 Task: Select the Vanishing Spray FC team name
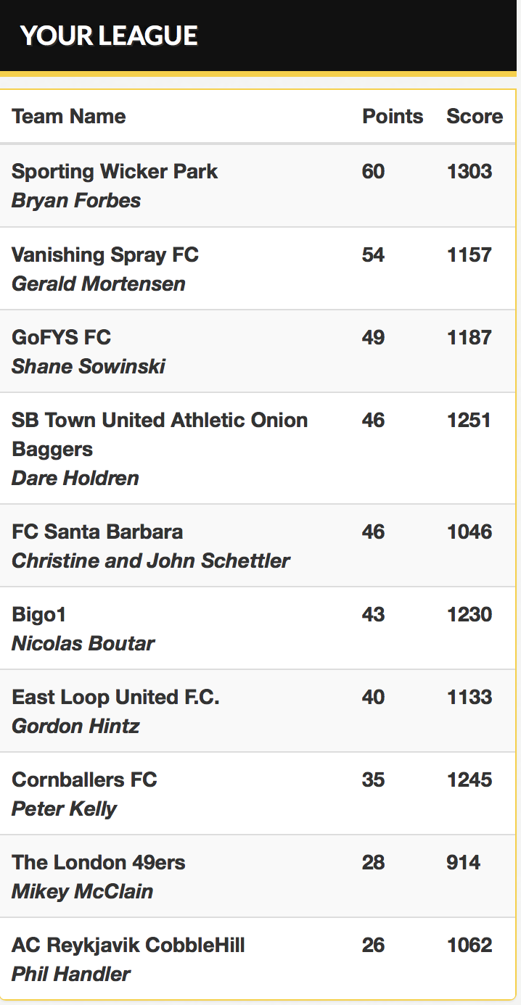105,255
